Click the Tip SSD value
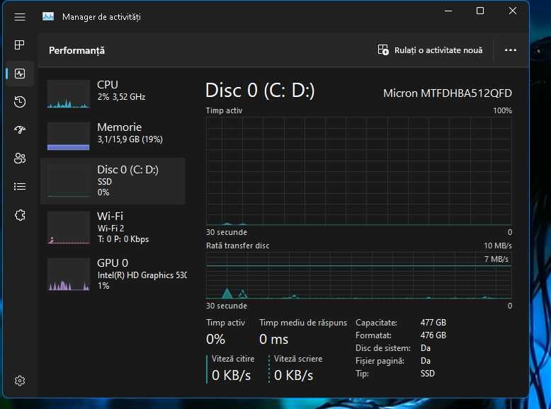Image resolution: width=551 pixels, height=409 pixels. [428, 374]
